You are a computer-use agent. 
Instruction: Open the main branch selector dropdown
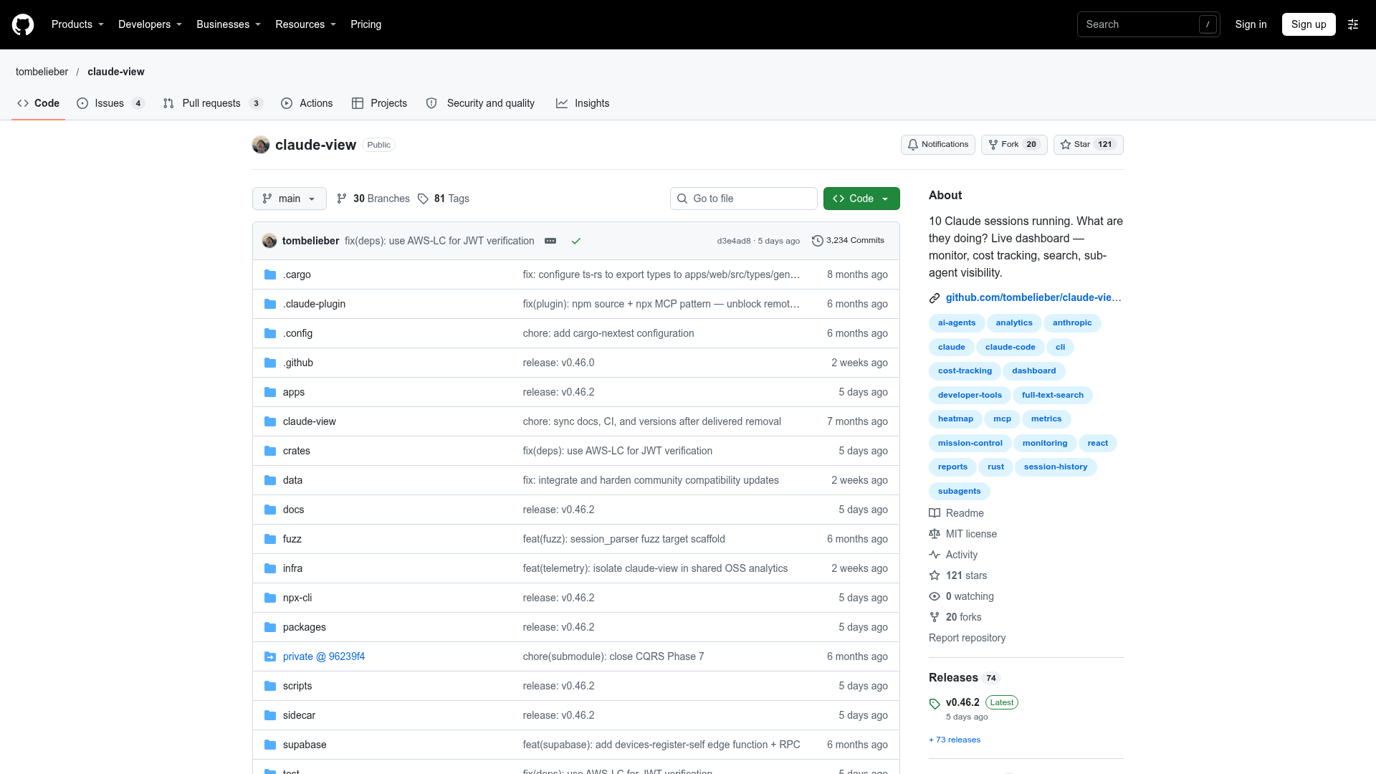click(290, 199)
